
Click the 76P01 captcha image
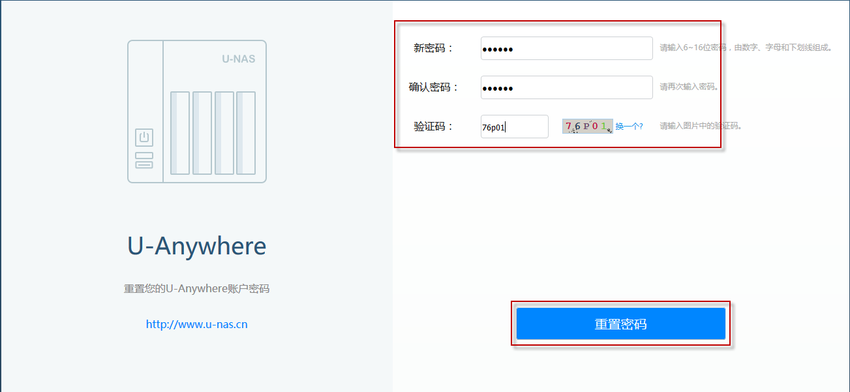pos(587,126)
